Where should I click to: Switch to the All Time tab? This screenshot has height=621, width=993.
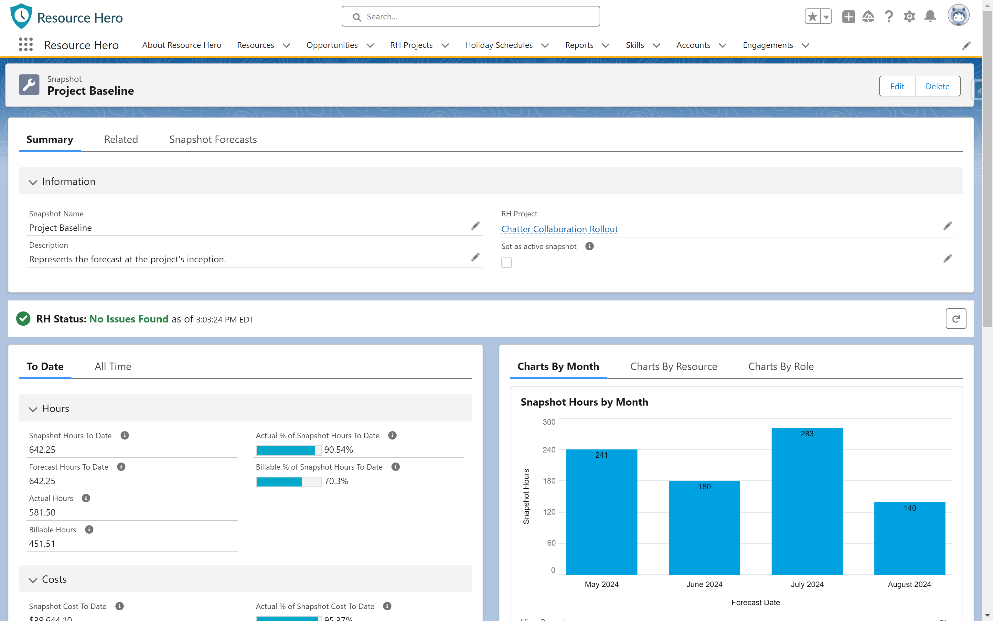[x=113, y=366]
